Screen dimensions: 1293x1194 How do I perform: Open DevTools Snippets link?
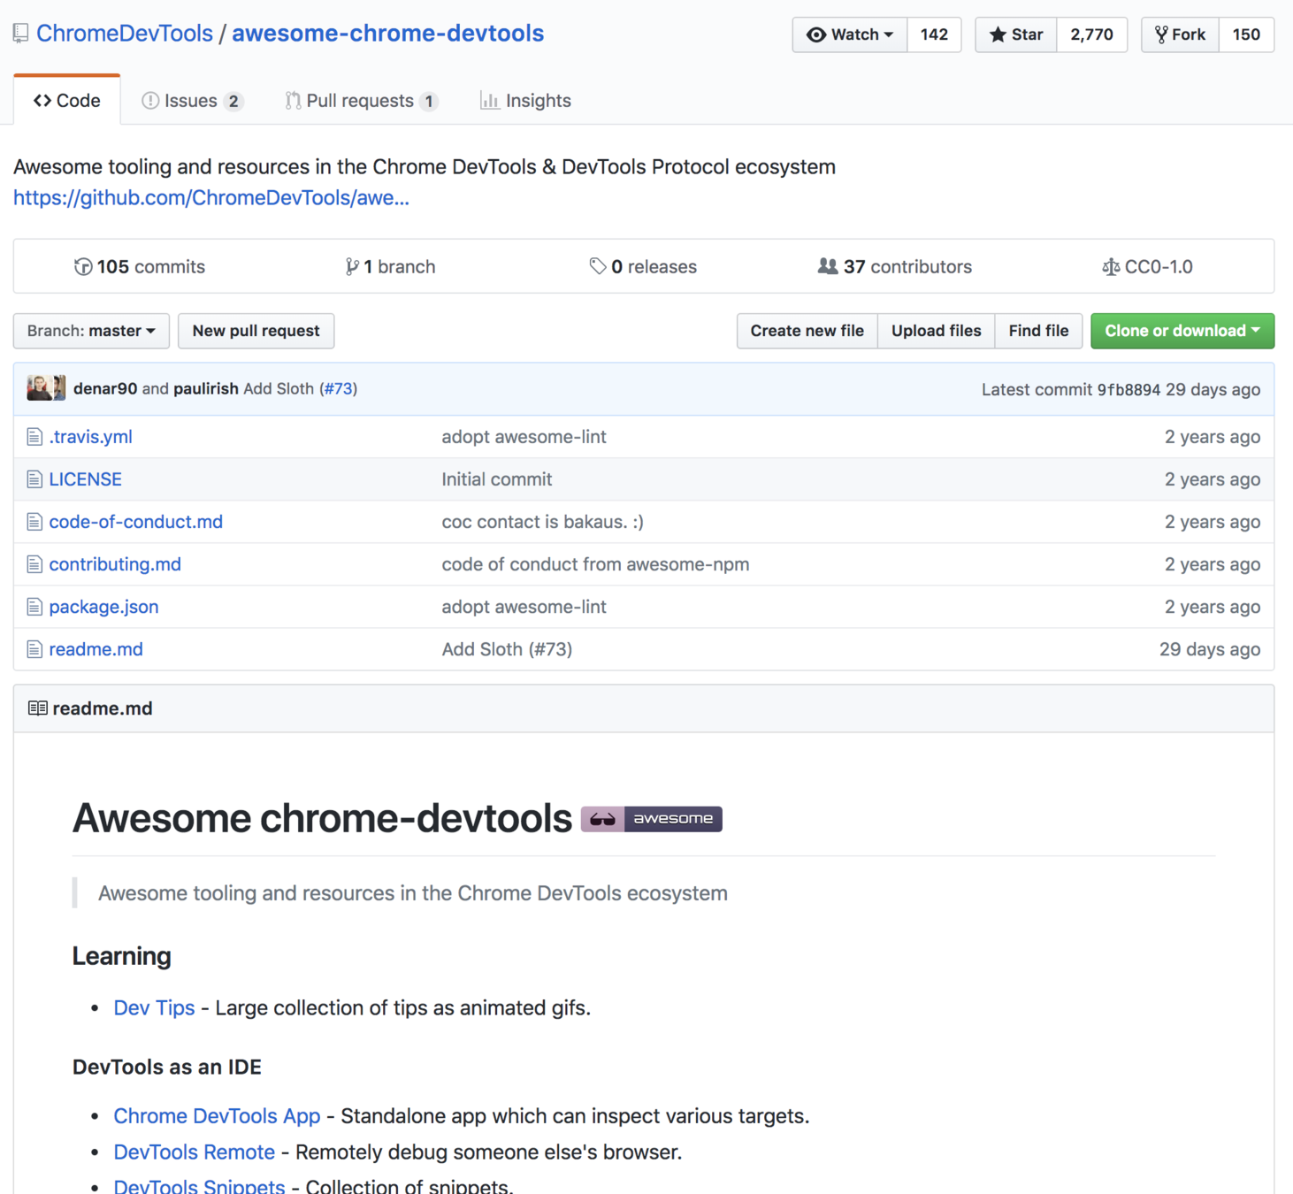(x=199, y=1186)
